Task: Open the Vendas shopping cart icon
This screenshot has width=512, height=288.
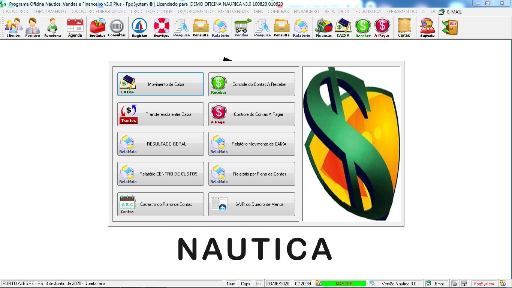Action: [243, 28]
